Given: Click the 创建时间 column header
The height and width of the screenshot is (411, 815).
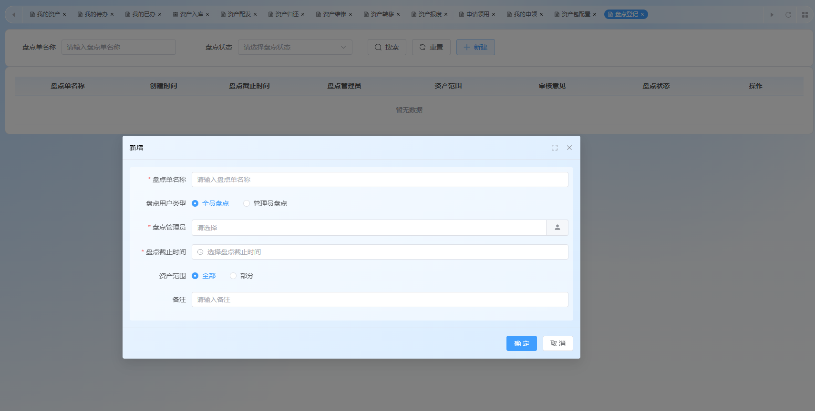Looking at the screenshot, I should click(164, 86).
